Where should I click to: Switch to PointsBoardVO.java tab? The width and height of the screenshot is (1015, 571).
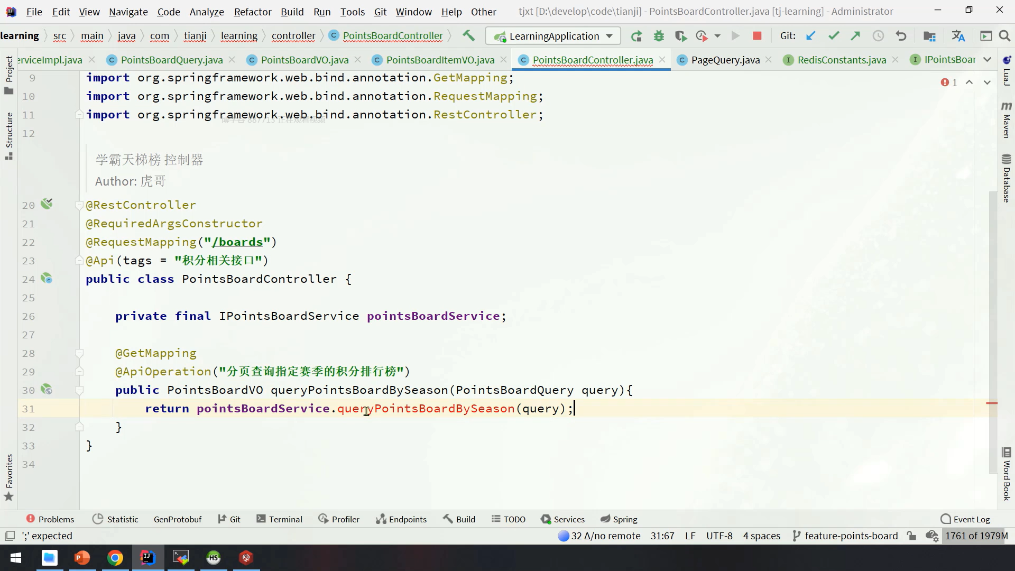point(304,60)
